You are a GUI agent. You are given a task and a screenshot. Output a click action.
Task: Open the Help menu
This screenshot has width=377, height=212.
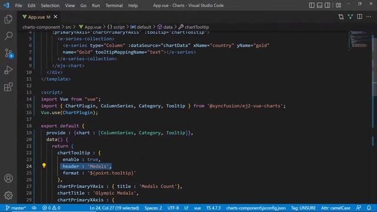pyautogui.click(x=133, y=5)
